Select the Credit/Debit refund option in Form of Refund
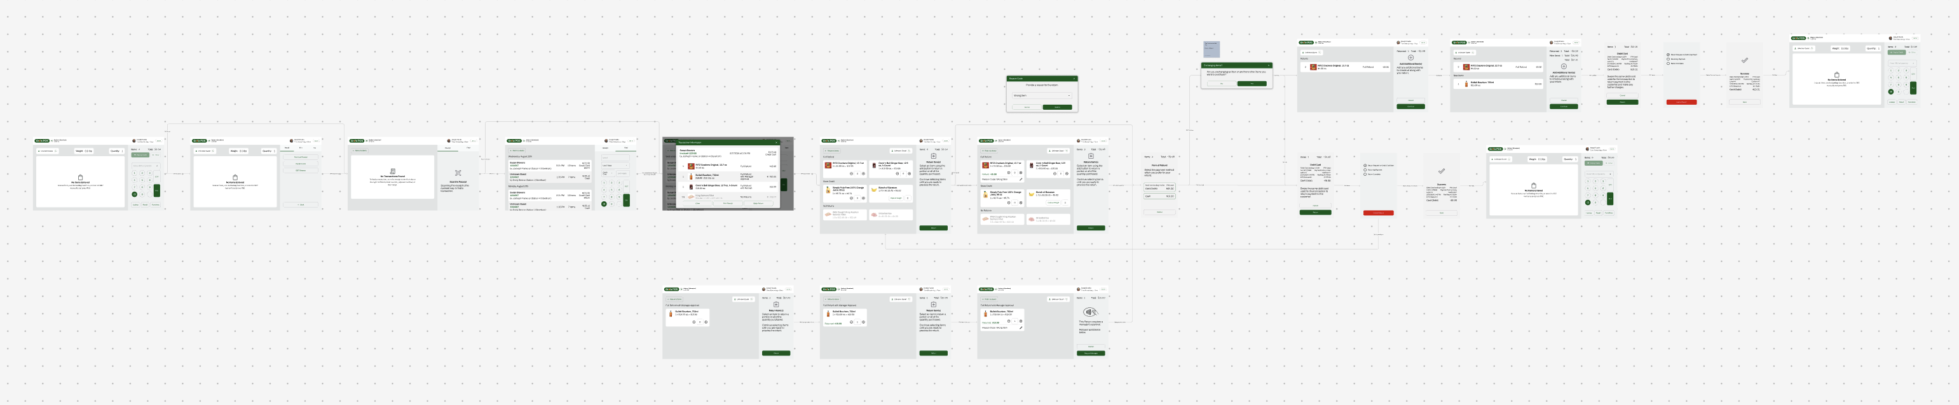This screenshot has width=1959, height=405. tap(1160, 187)
